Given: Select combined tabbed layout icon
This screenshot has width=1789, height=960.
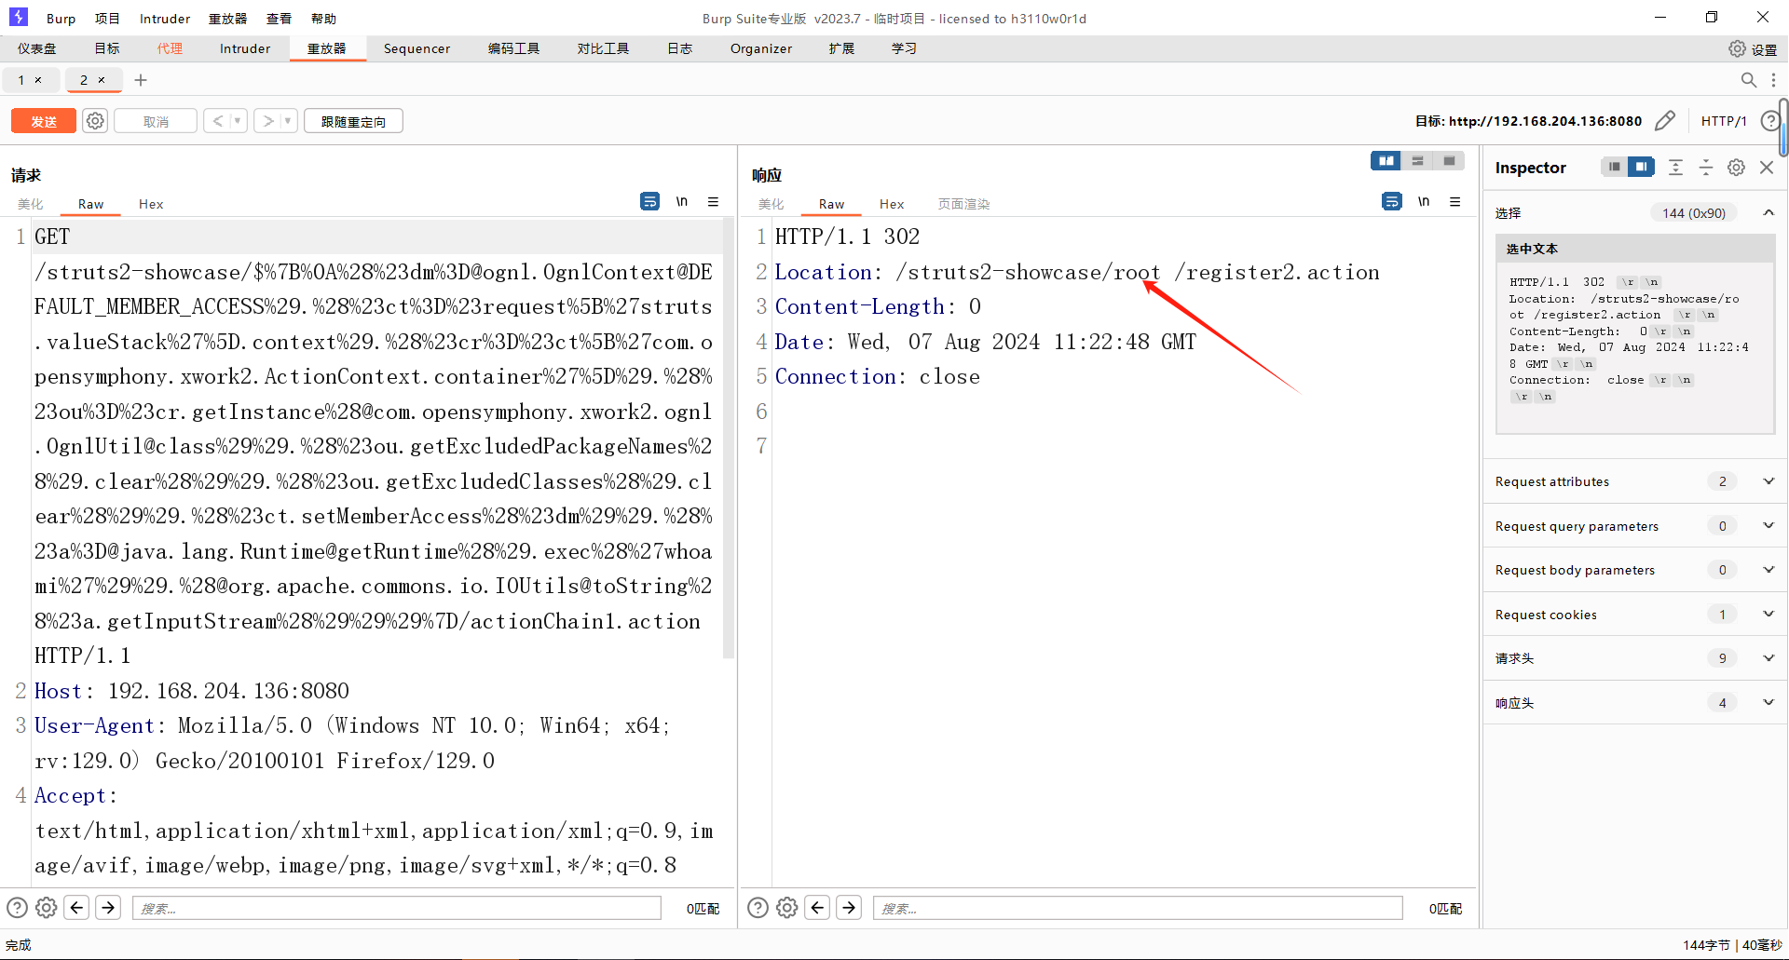Looking at the screenshot, I should click(1449, 161).
